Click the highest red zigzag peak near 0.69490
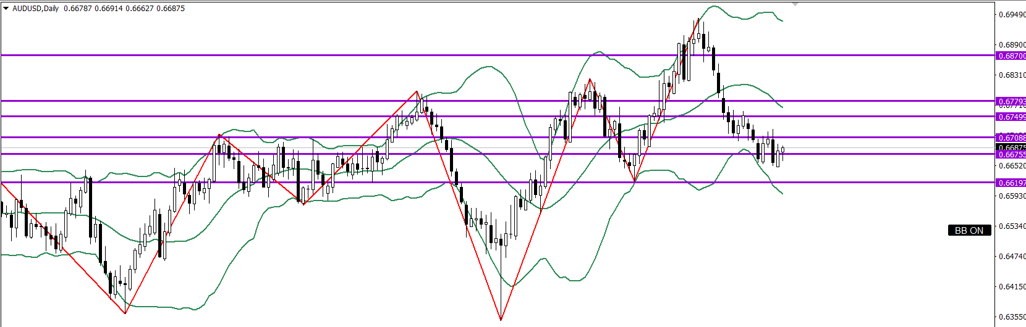 (698, 20)
